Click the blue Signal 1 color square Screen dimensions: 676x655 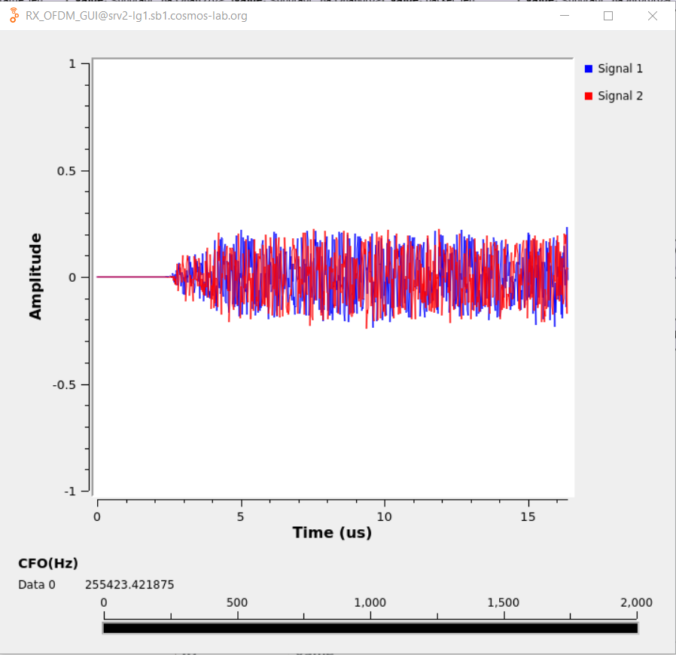pyautogui.click(x=589, y=69)
